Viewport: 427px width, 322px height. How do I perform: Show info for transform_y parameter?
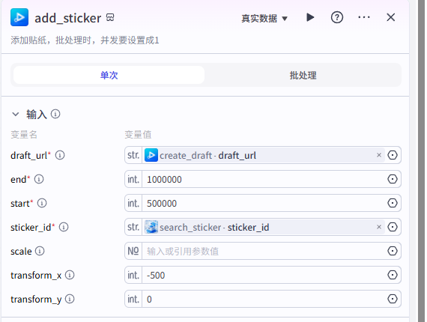[70, 299]
